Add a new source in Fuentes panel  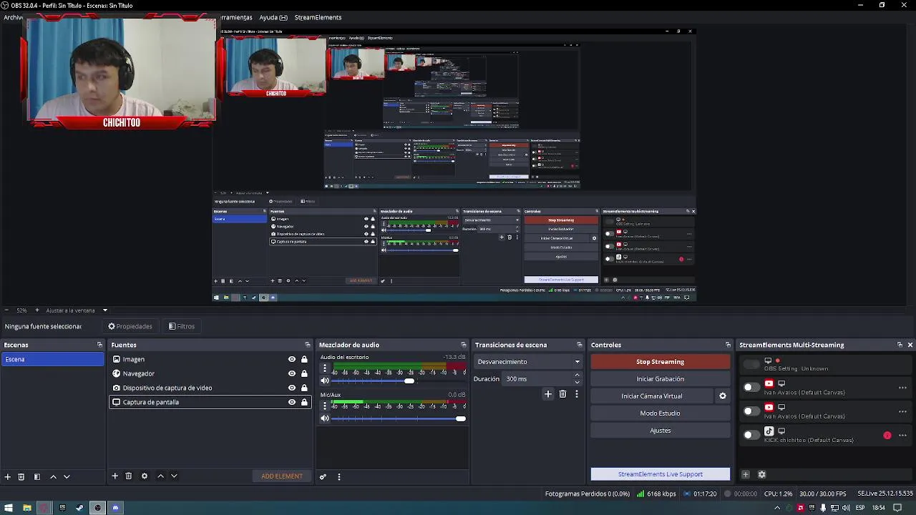[x=114, y=476]
